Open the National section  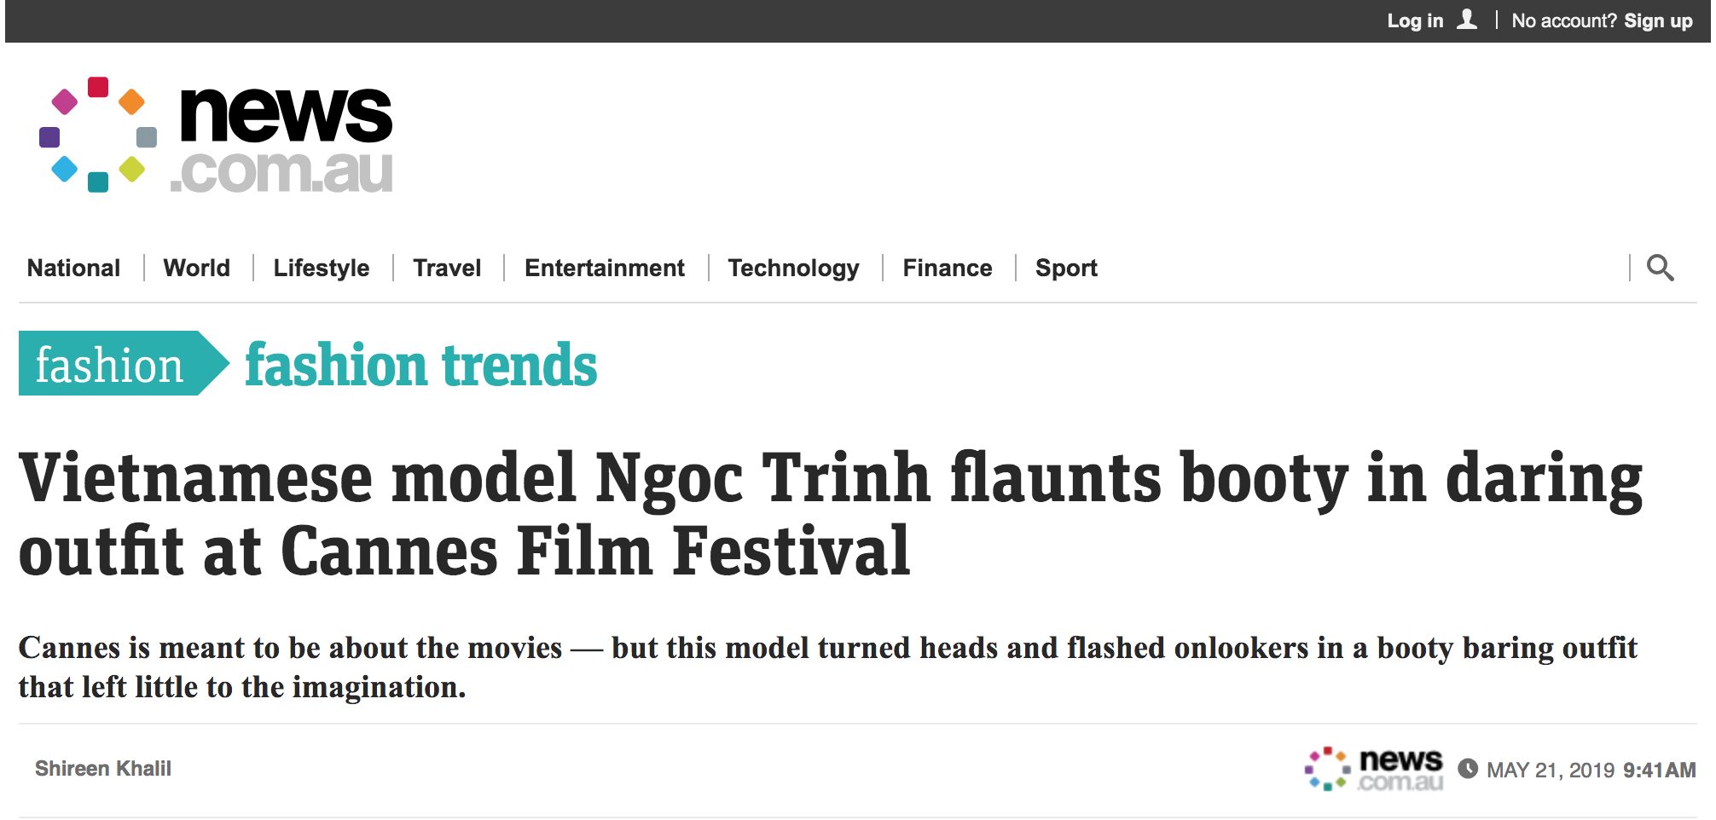pos(73,268)
